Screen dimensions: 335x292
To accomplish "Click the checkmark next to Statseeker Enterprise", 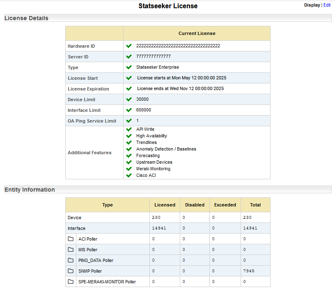I will (x=129, y=67).
